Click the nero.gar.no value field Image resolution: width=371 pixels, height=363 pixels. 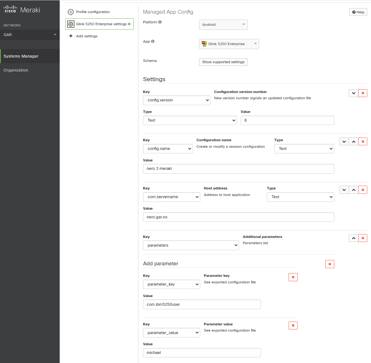click(239, 217)
